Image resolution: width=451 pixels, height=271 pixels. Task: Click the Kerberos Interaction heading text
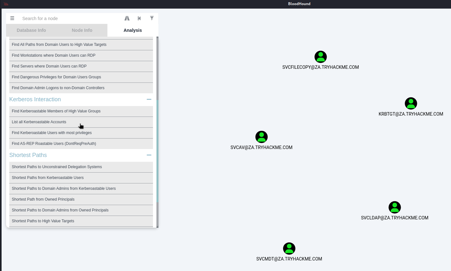click(x=35, y=99)
